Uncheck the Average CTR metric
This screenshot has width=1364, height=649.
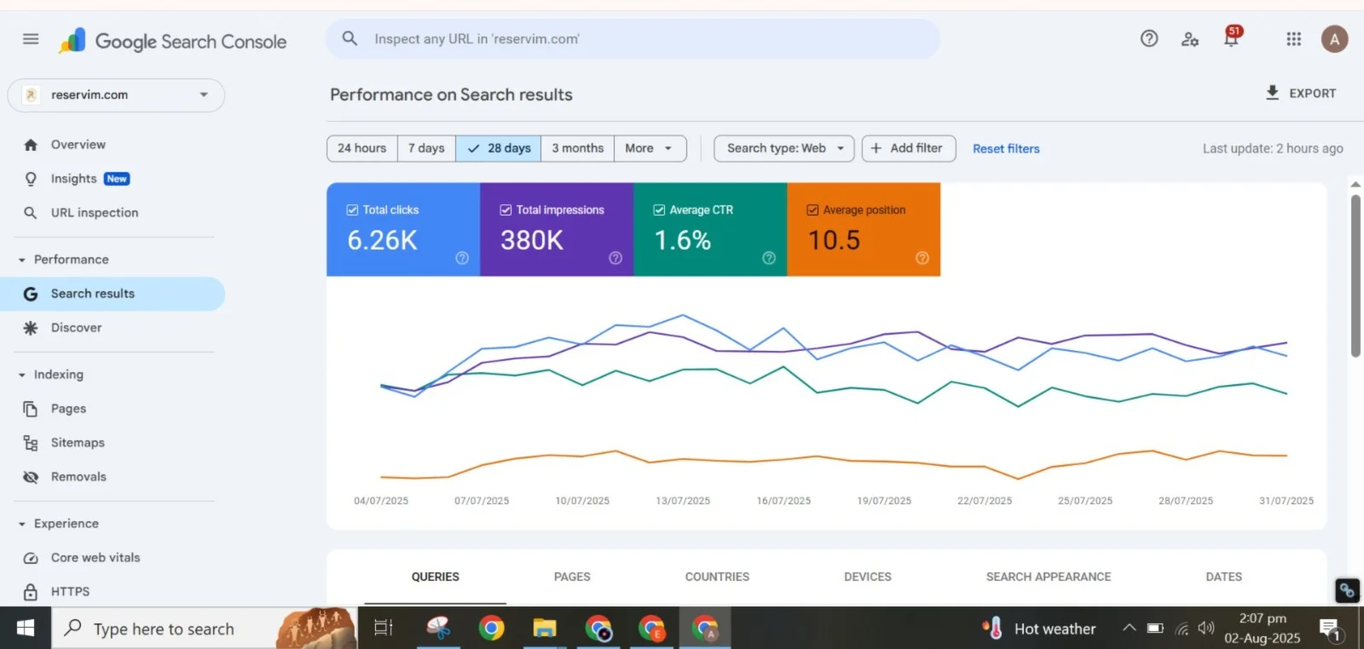pos(659,210)
